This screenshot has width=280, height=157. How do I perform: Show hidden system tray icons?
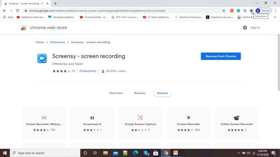coord(238,153)
